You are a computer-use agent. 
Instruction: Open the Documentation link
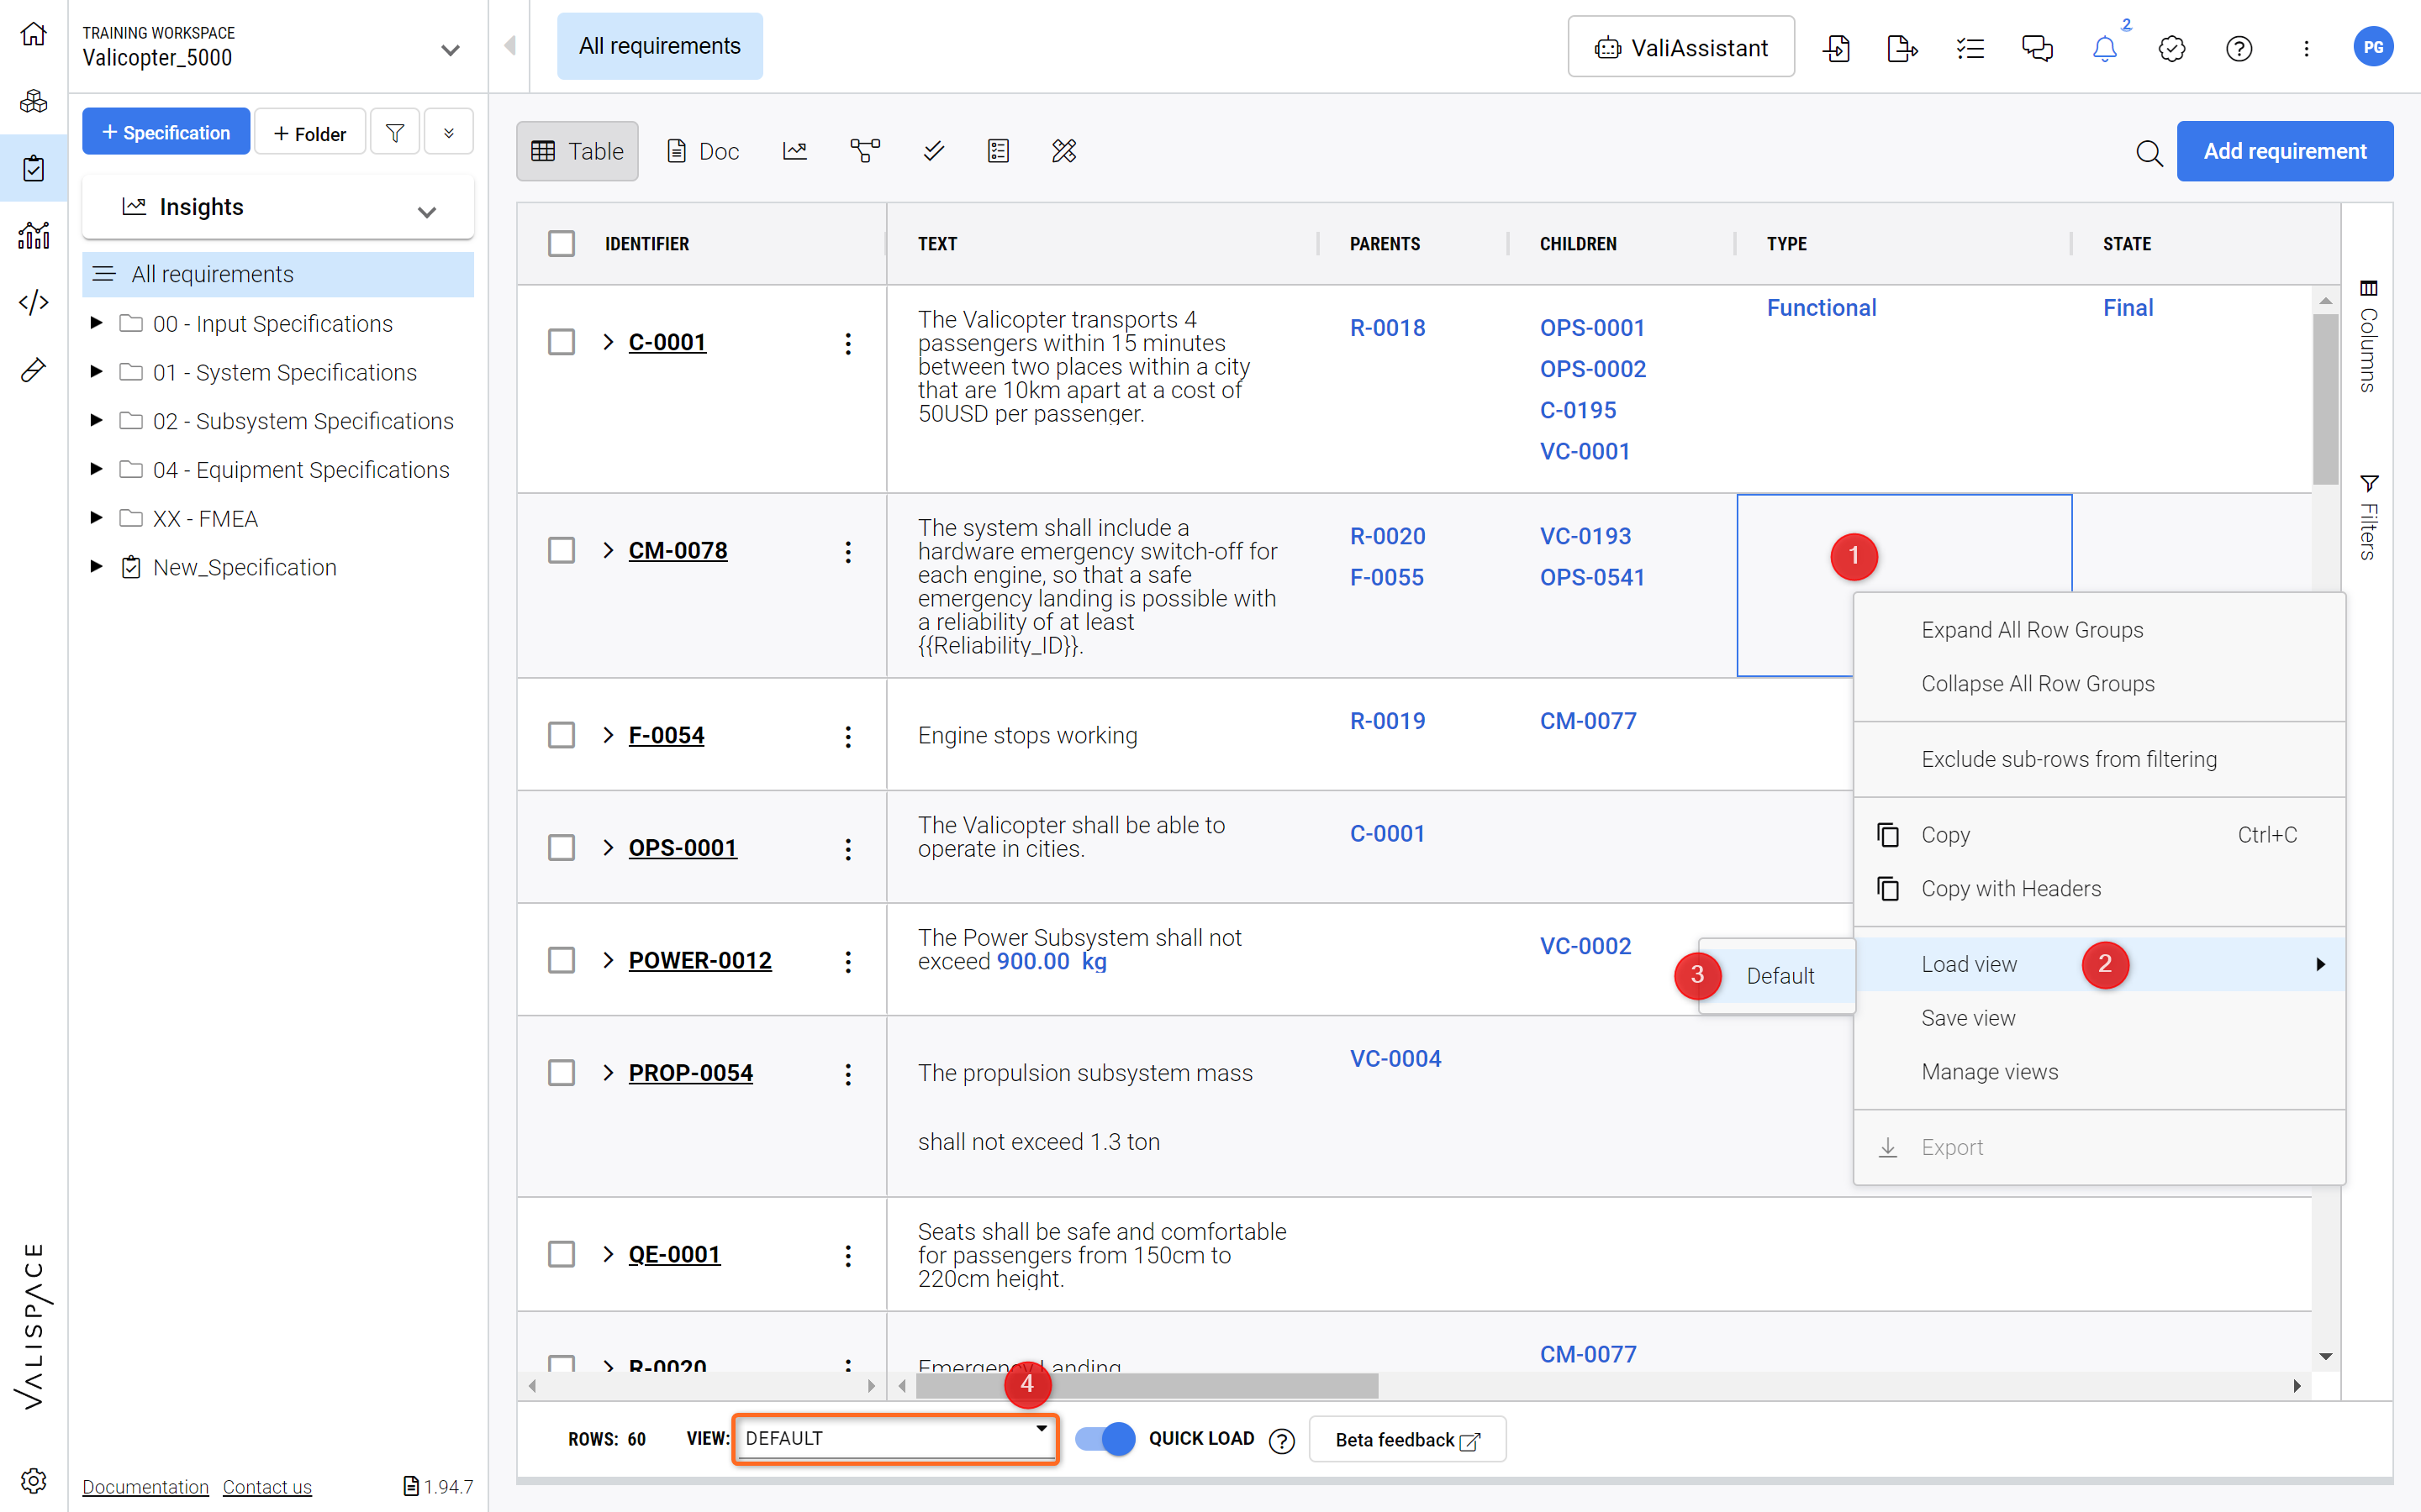pyautogui.click(x=145, y=1486)
